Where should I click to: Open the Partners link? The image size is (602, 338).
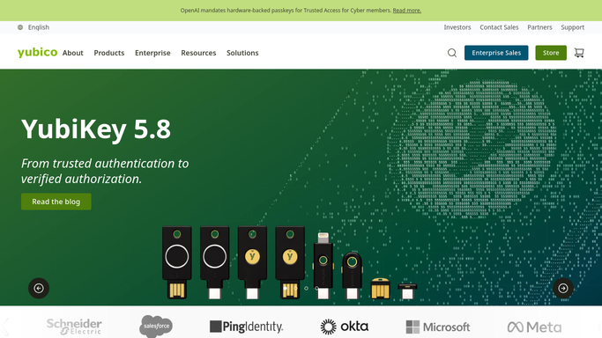click(539, 27)
